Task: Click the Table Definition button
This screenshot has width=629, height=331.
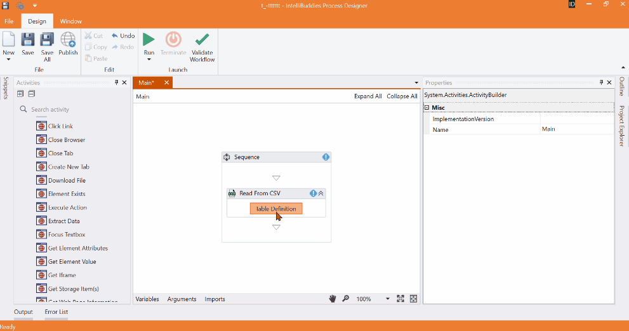Action: coord(276,209)
